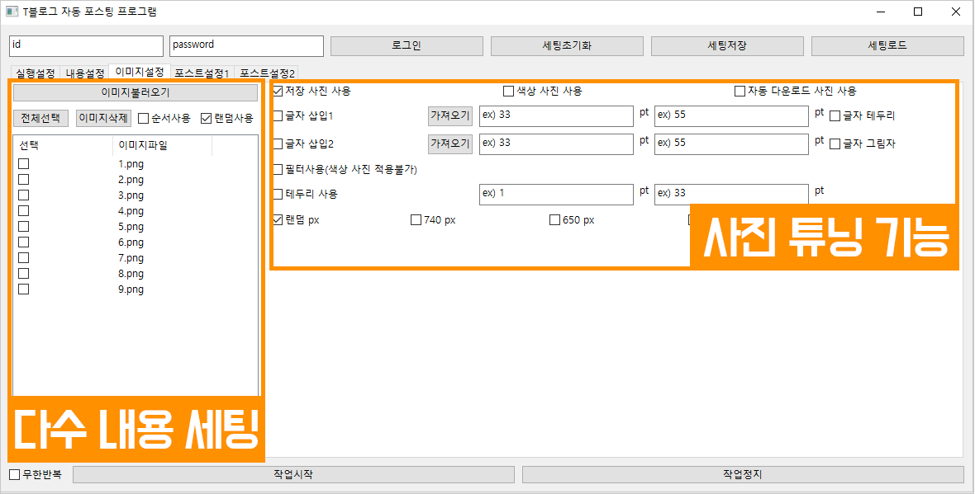Screen dimensions: 975x494
Task: Enable the 순서사용 checkbox
Action: [x=144, y=118]
